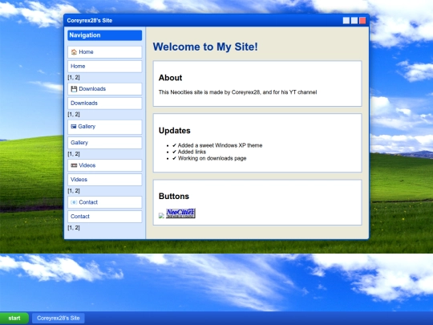Open the plain Videos link without icon
This screenshot has width=433, height=325.
(105, 180)
